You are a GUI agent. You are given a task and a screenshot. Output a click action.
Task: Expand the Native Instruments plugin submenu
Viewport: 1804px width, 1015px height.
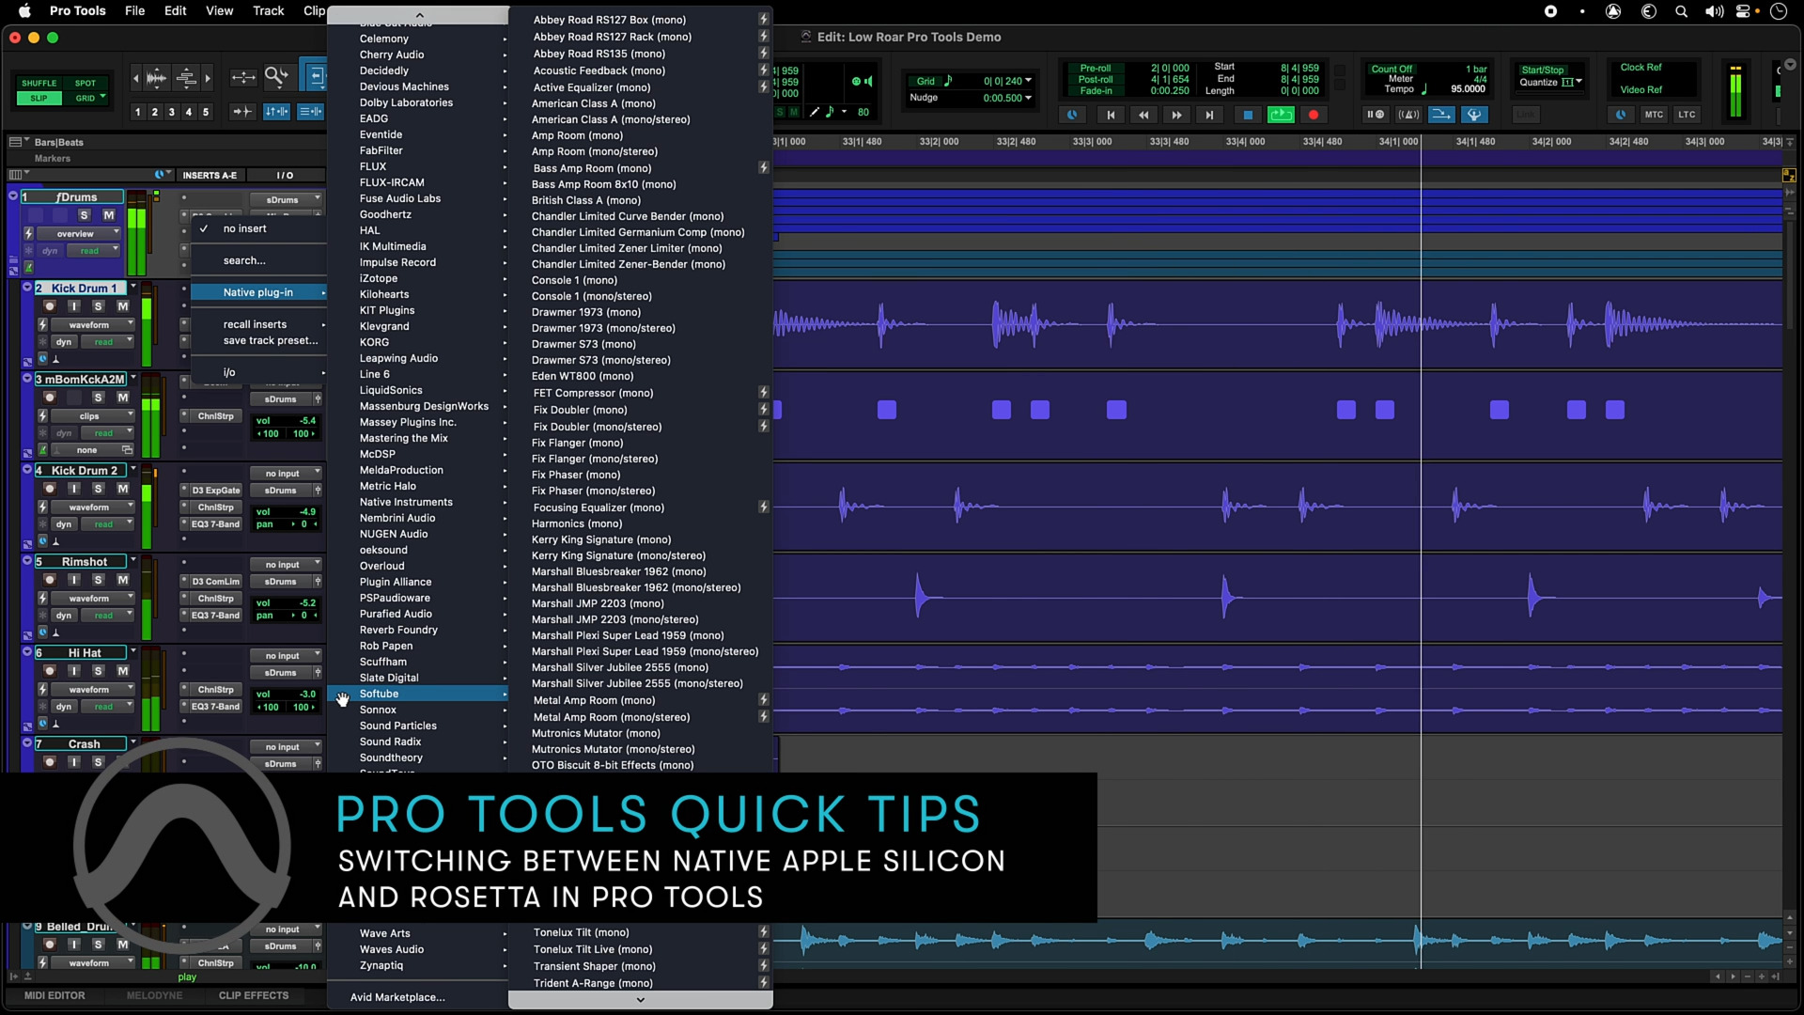tap(407, 502)
